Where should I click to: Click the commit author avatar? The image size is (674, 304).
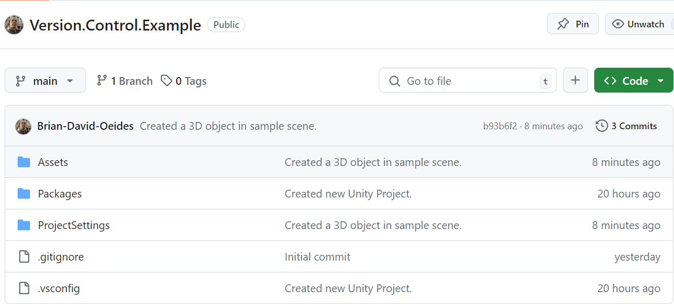coord(23,126)
